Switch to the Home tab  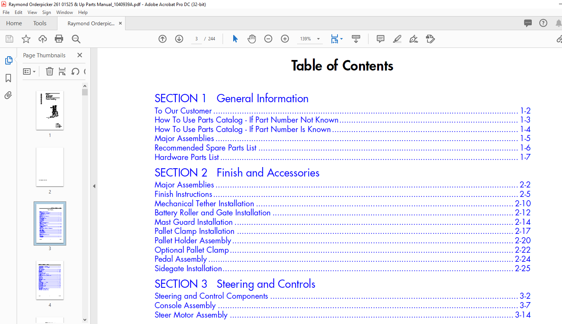[14, 23]
